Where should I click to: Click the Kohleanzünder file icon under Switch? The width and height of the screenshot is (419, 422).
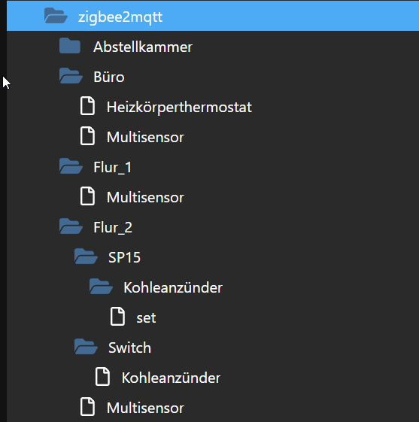click(x=102, y=377)
